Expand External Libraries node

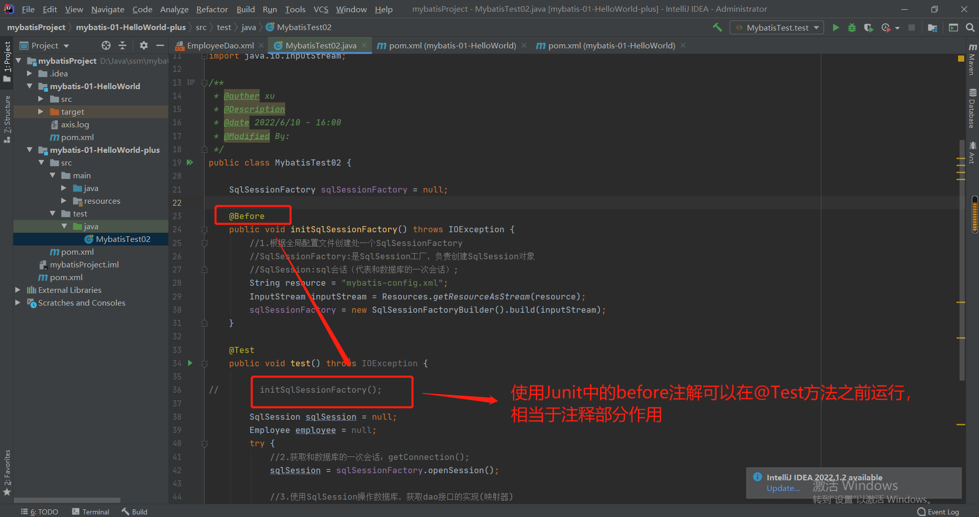[18, 290]
